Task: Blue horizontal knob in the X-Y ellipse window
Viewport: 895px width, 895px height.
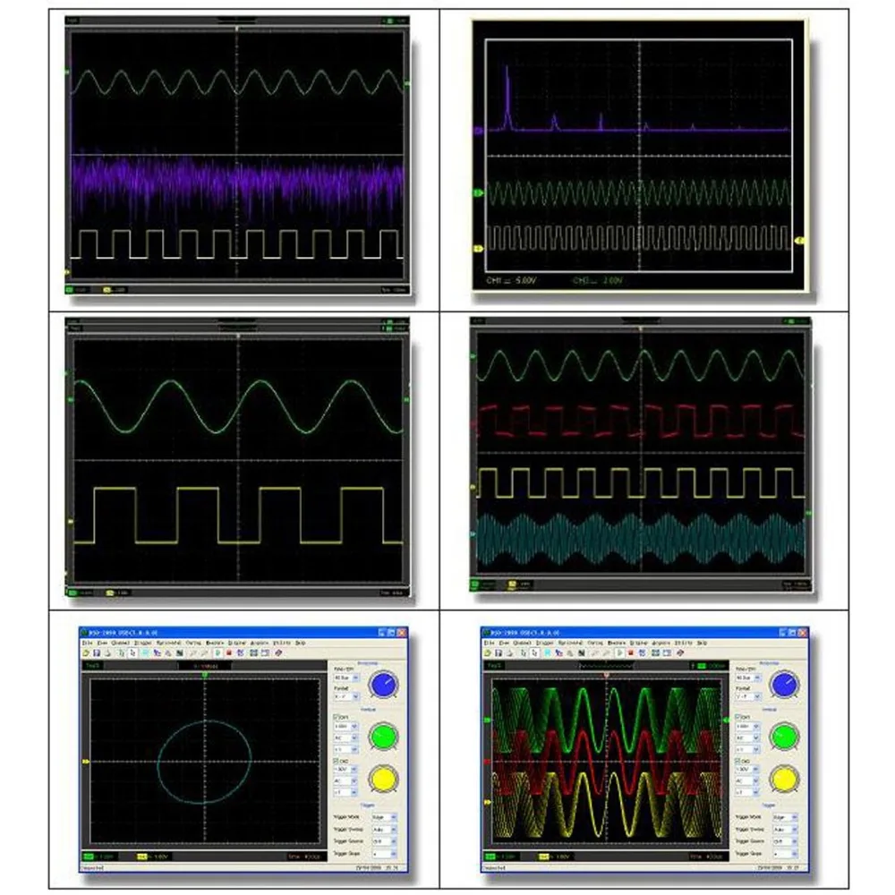Action: (x=384, y=685)
